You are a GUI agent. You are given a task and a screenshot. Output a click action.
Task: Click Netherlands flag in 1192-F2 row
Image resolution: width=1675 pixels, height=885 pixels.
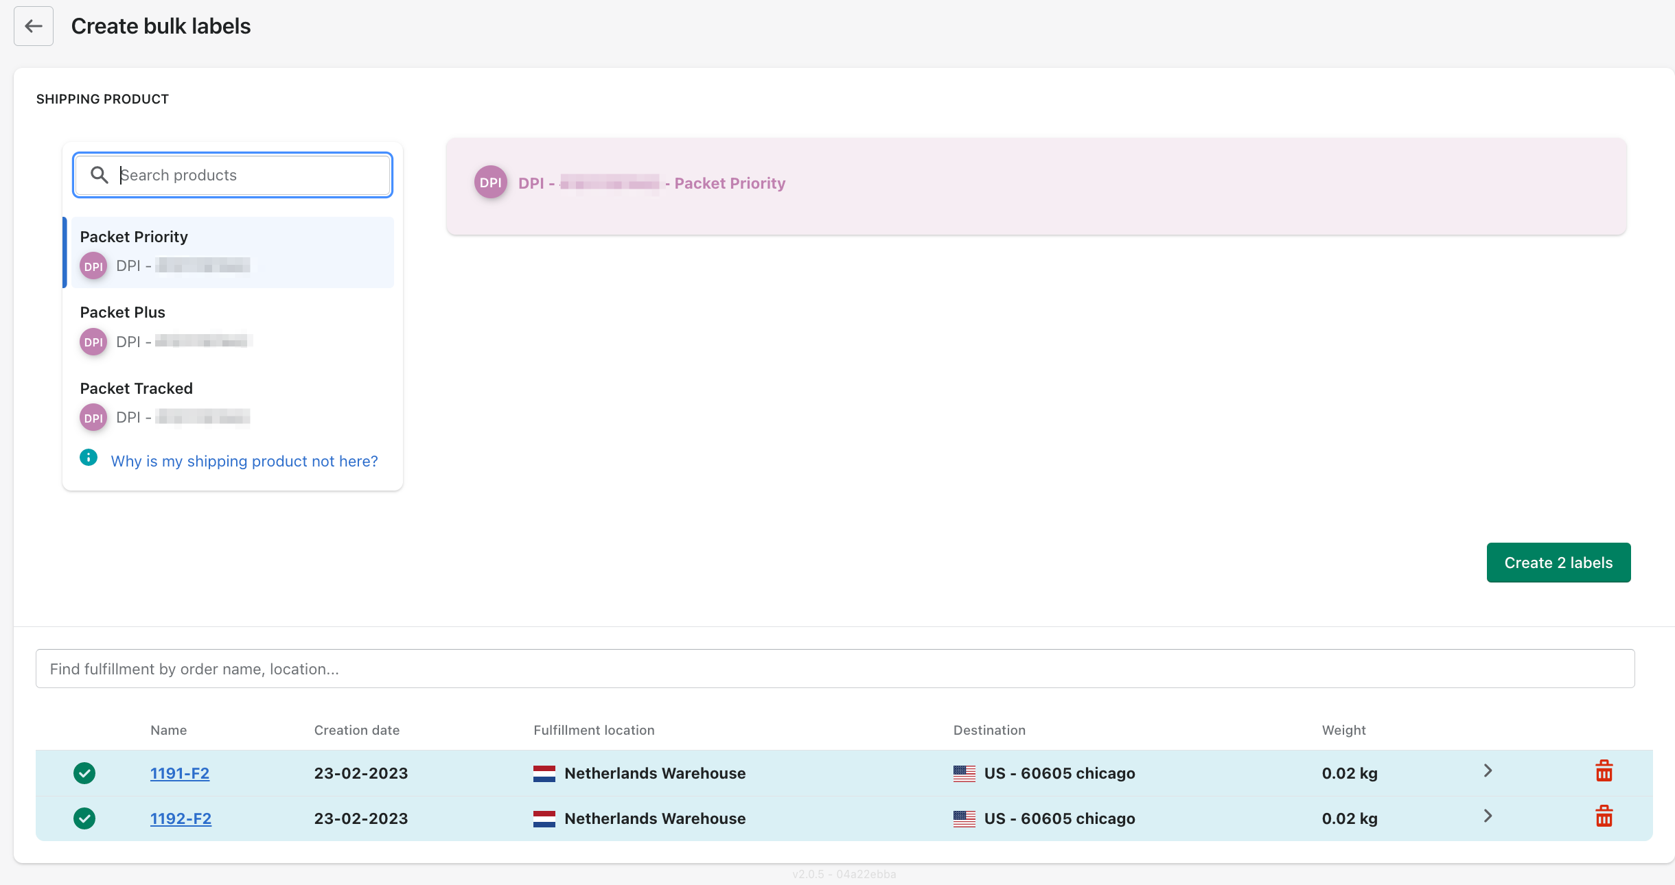pyautogui.click(x=544, y=819)
